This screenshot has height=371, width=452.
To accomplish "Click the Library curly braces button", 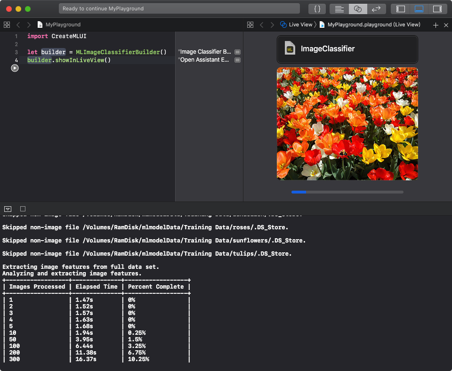I will (317, 8).
